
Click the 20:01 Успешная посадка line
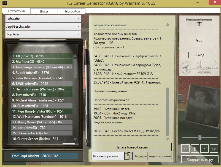113,118
